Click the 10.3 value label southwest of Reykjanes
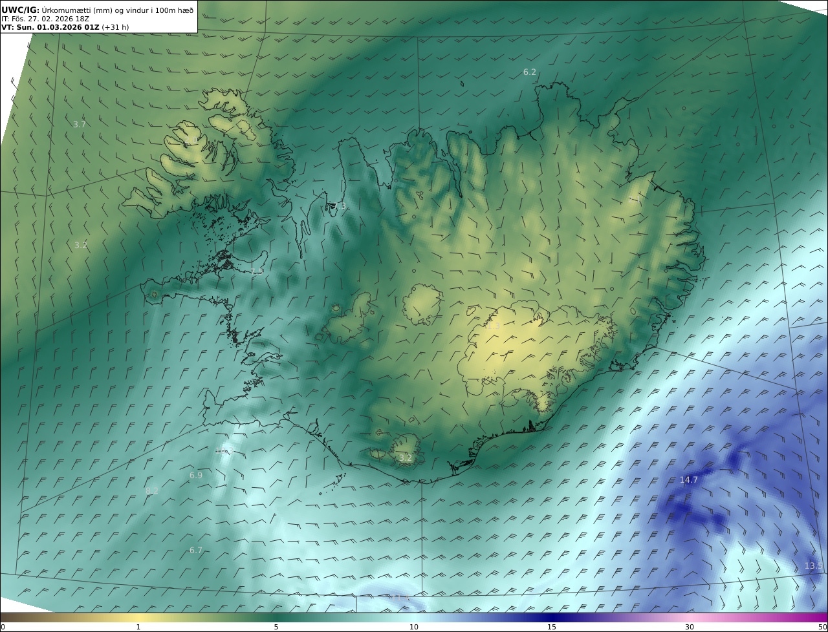Viewport: 828px width, 632px height. pos(224,451)
